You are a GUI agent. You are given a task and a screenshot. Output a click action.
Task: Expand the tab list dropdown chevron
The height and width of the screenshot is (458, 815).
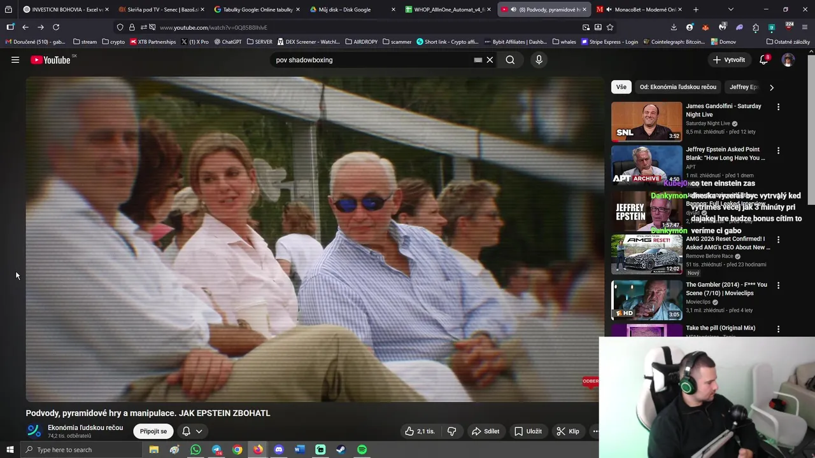pyautogui.click(x=730, y=10)
